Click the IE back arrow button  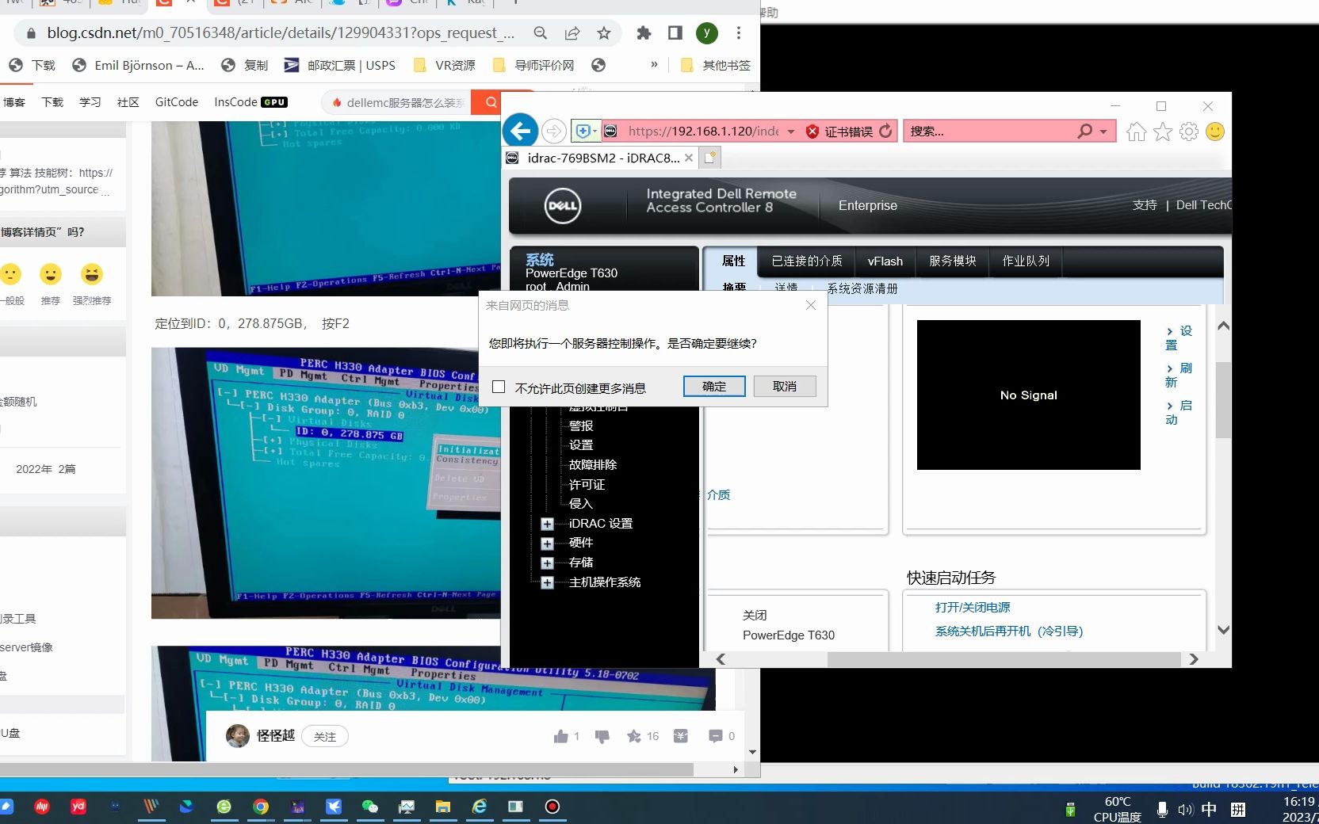(x=521, y=131)
